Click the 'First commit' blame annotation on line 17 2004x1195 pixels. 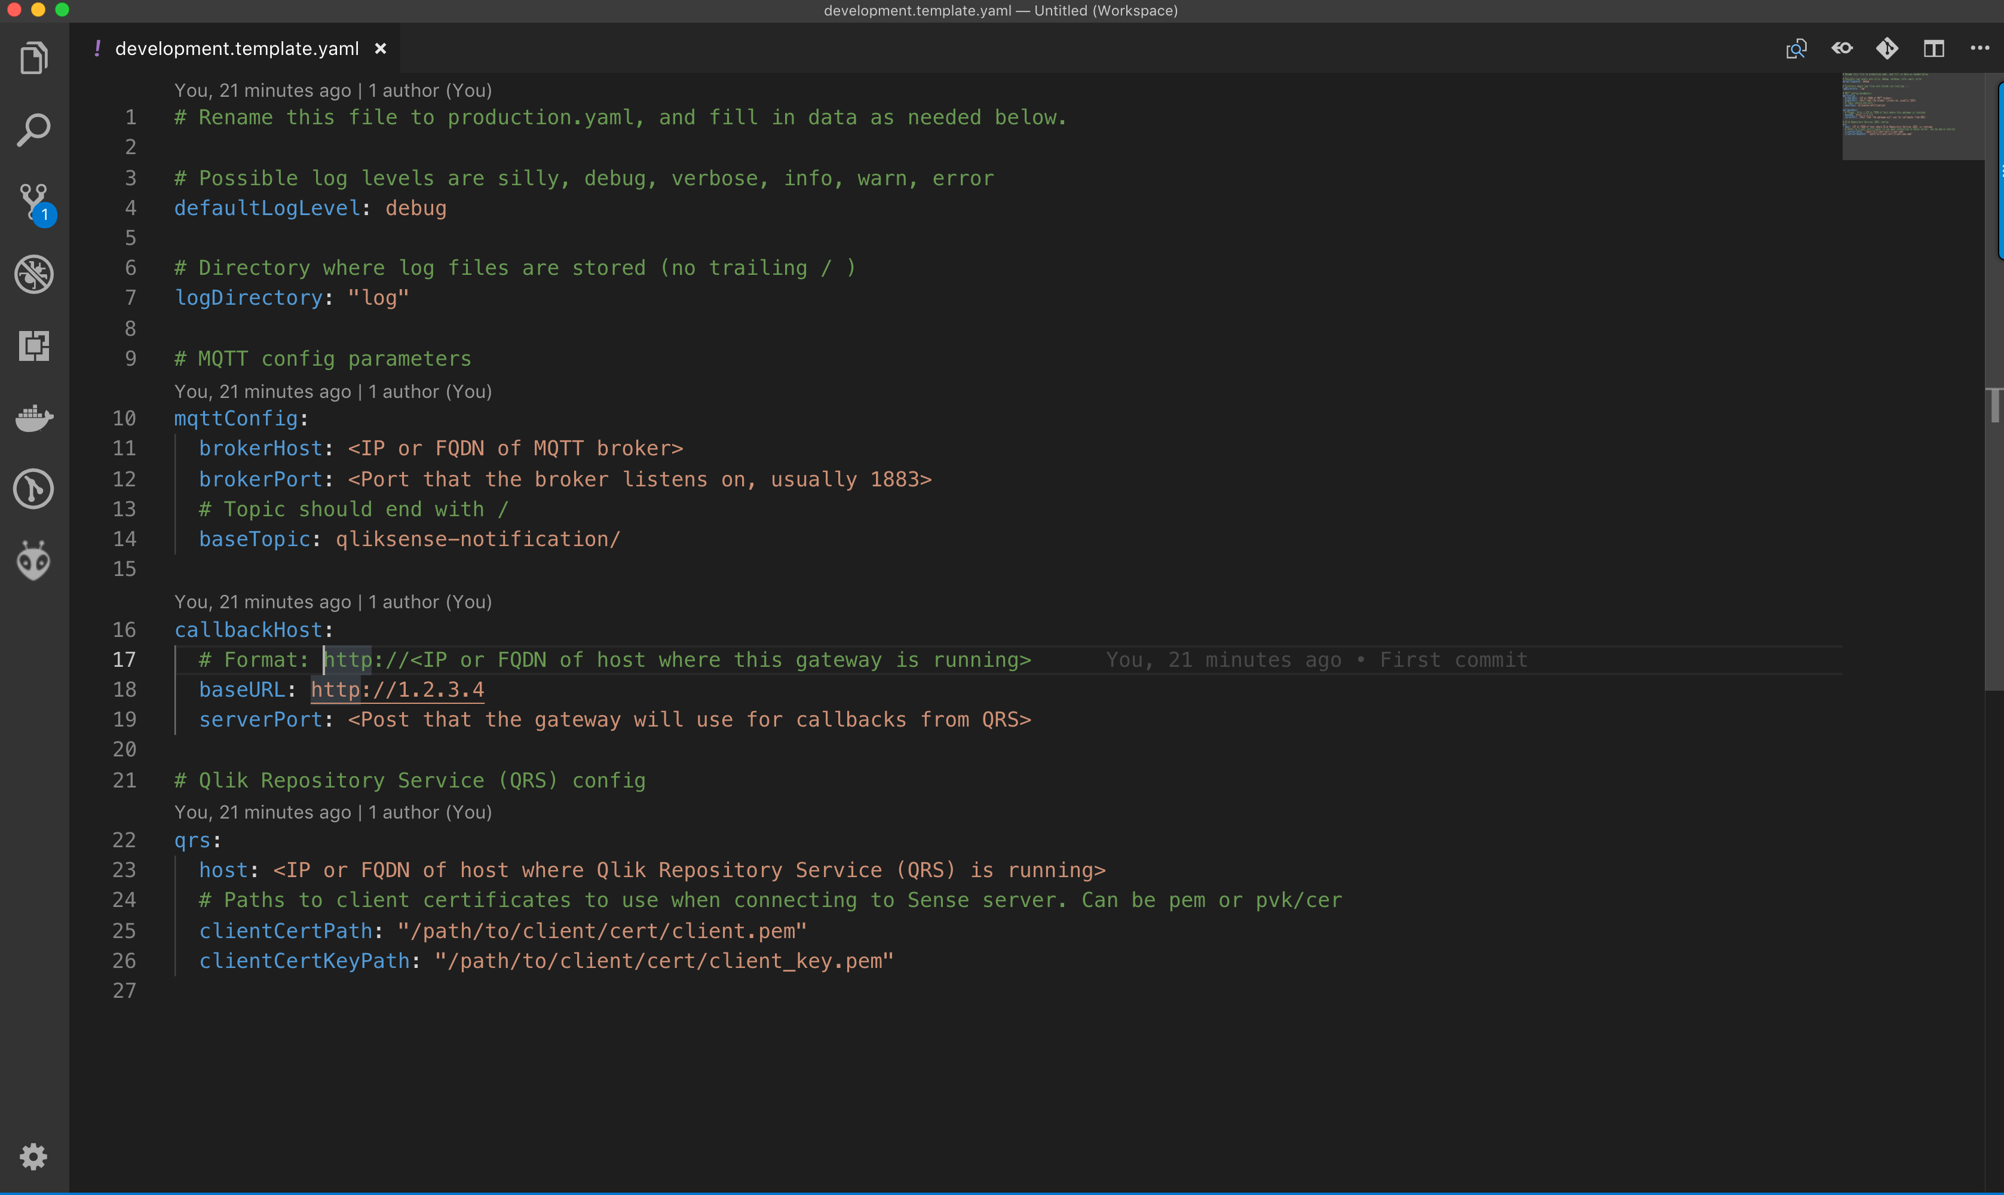click(x=1453, y=660)
